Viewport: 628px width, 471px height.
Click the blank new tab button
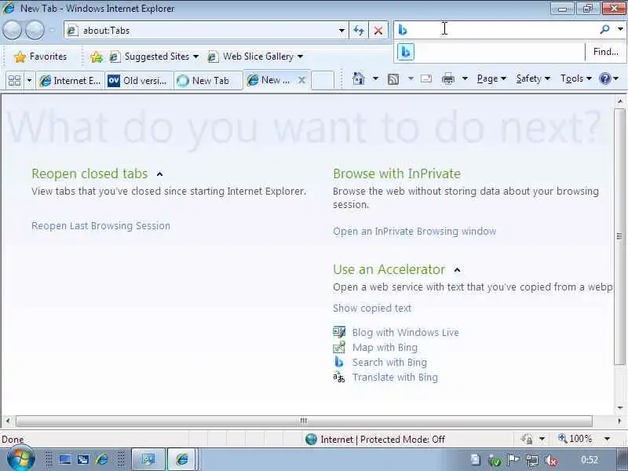click(x=323, y=80)
